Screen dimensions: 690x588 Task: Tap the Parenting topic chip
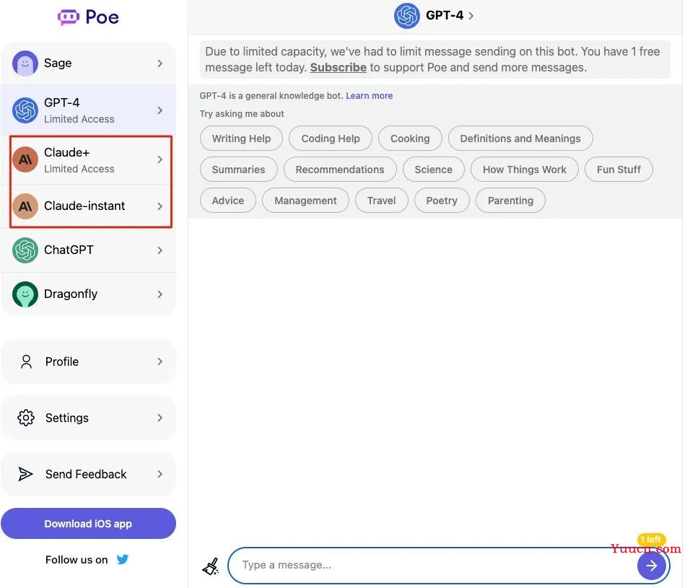point(510,201)
